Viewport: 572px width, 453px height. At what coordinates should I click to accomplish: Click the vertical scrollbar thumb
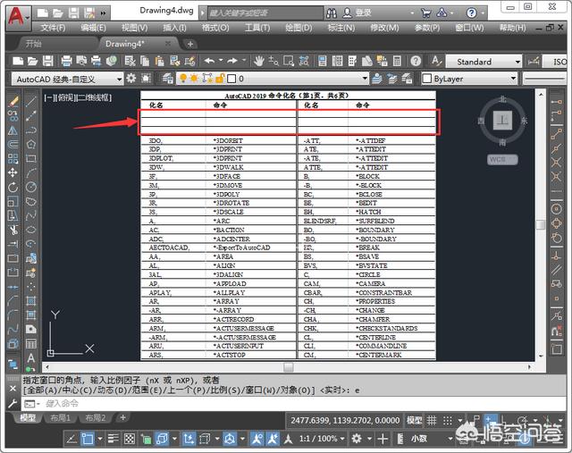tap(540, 224)
